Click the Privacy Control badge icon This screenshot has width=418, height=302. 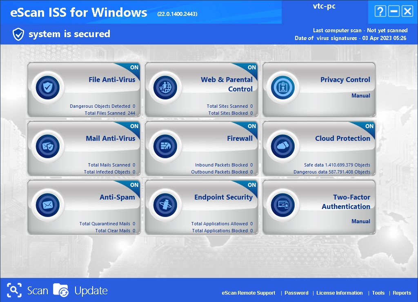[283, 87]
